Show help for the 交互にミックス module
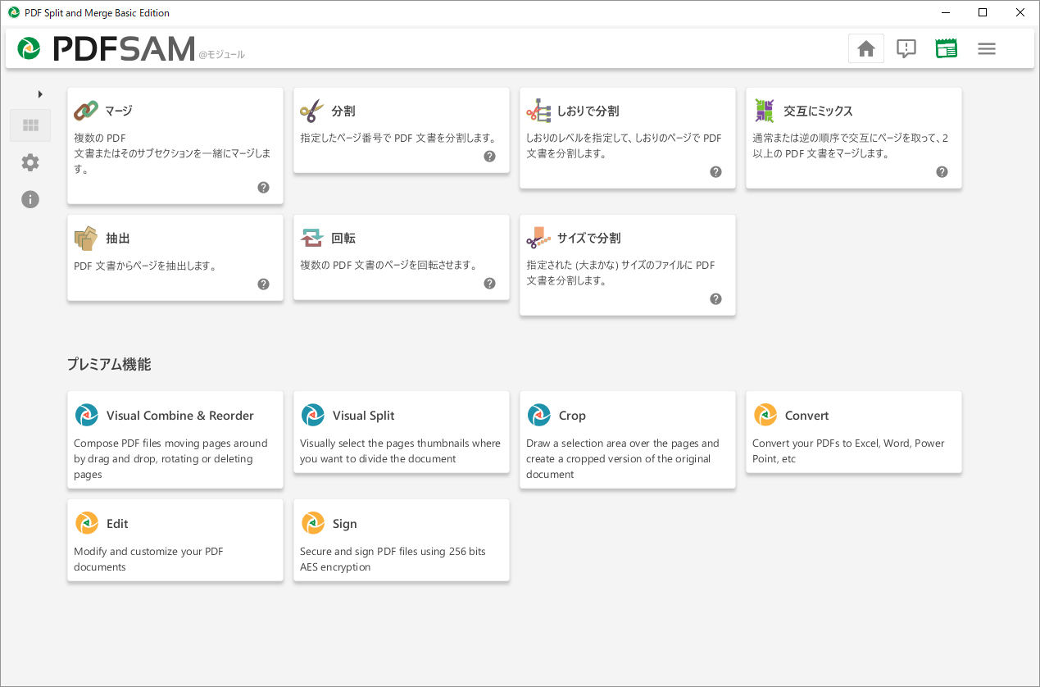The width and height of the screenshot is (1040, 687). (942, 171)
